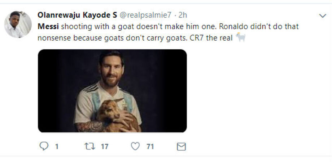The image size is (332, 162).
Task: Click the retweet count '17'
Action: pyautogui.click(x=105, y=147)
